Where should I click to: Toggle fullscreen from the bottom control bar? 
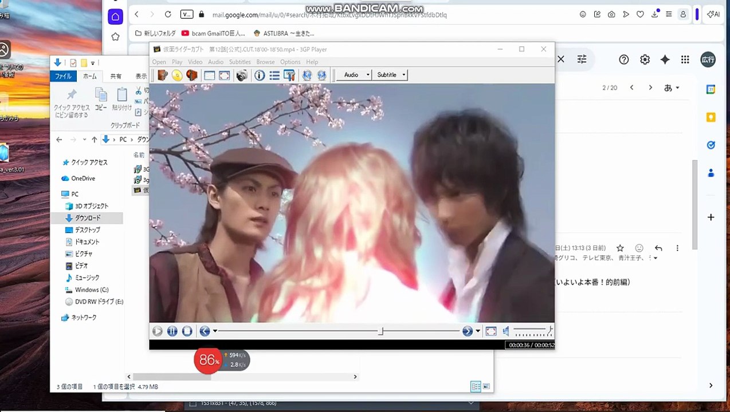[491, 331]
